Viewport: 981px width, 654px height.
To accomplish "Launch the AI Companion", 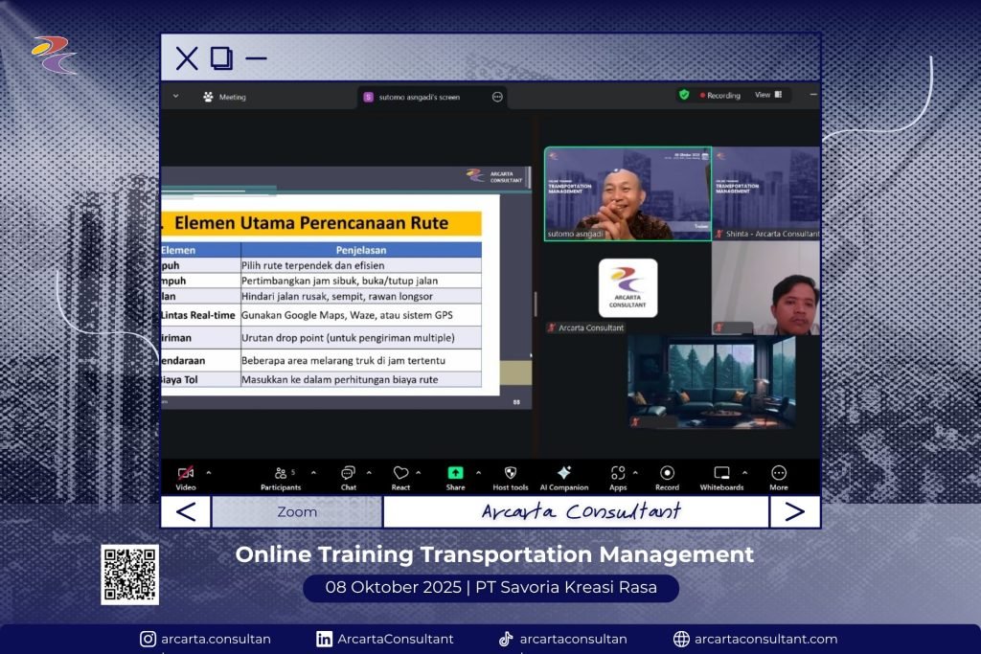I will [563, 473].
